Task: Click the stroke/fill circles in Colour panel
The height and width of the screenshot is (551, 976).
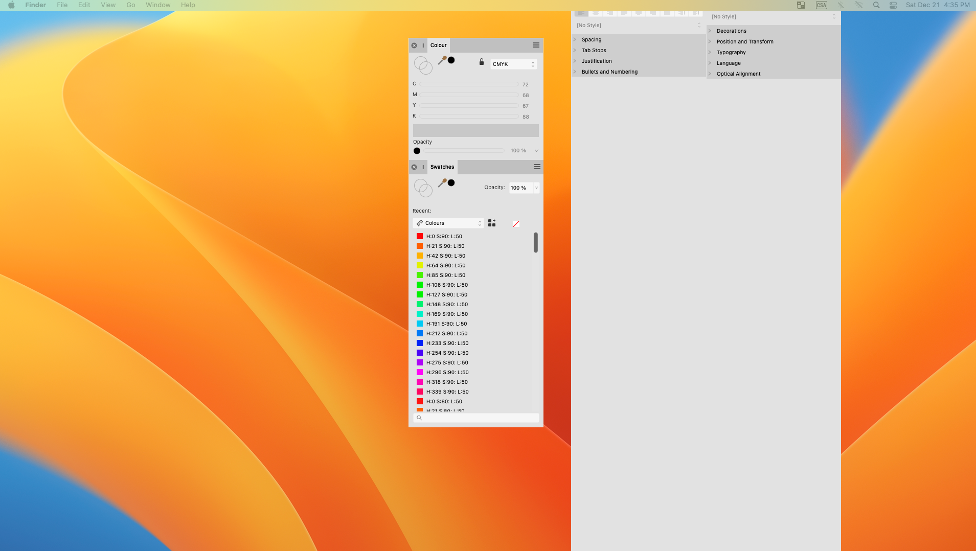Action: point(423,65)
